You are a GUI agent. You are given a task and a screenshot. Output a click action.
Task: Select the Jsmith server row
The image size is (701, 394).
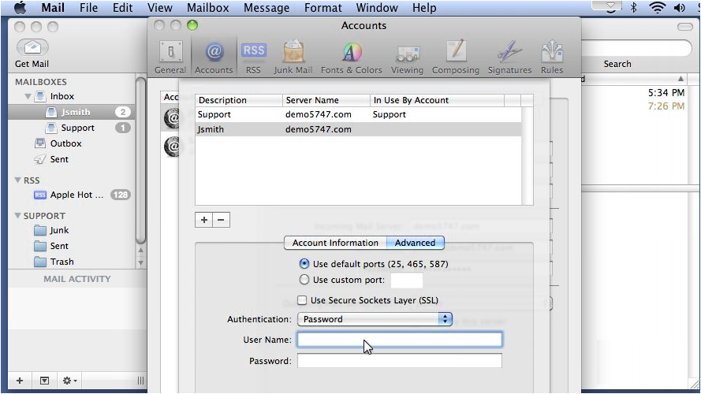click(x=358, y=129)
